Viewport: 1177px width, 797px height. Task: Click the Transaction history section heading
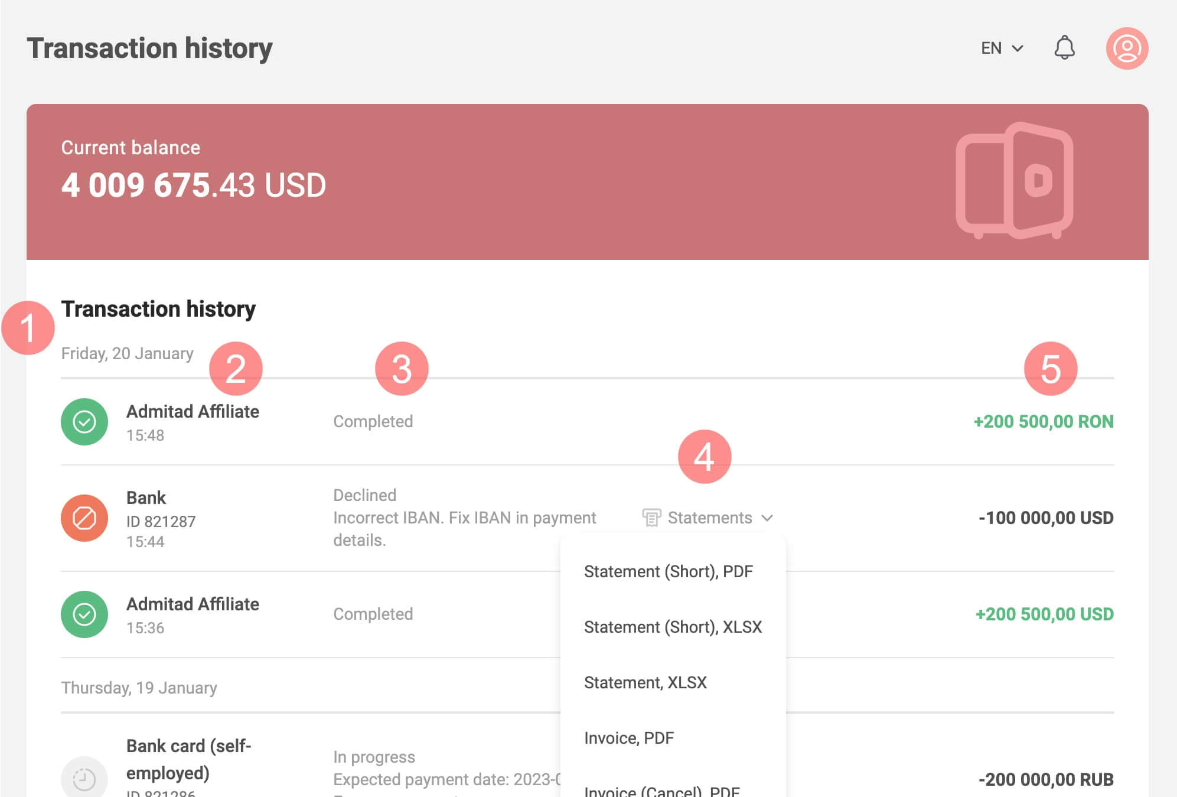158,309
